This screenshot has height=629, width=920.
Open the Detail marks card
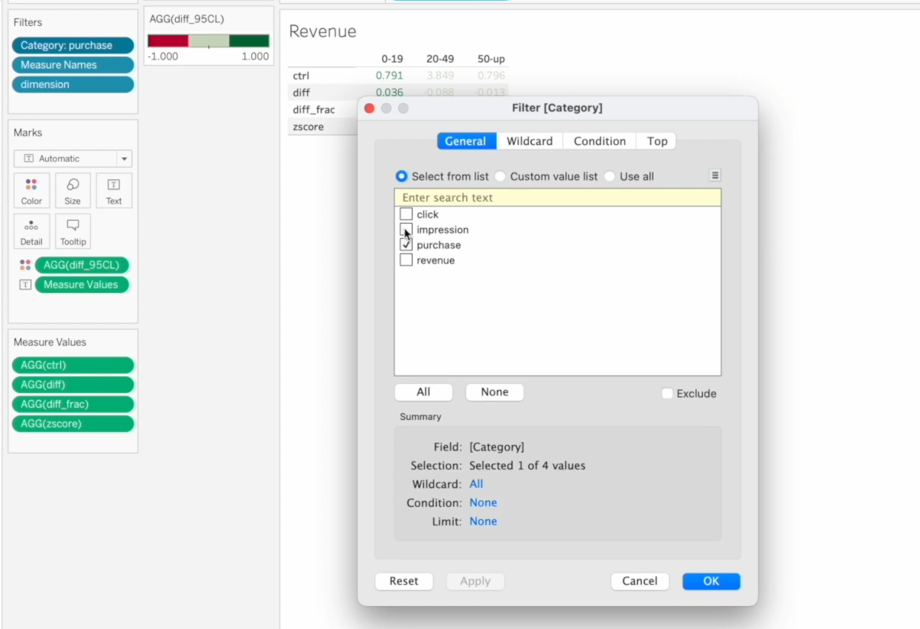pyautogui.click(x=31, y=231)
